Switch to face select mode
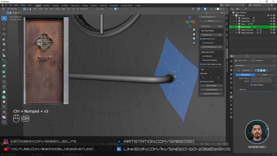 (x=30, y=9)
